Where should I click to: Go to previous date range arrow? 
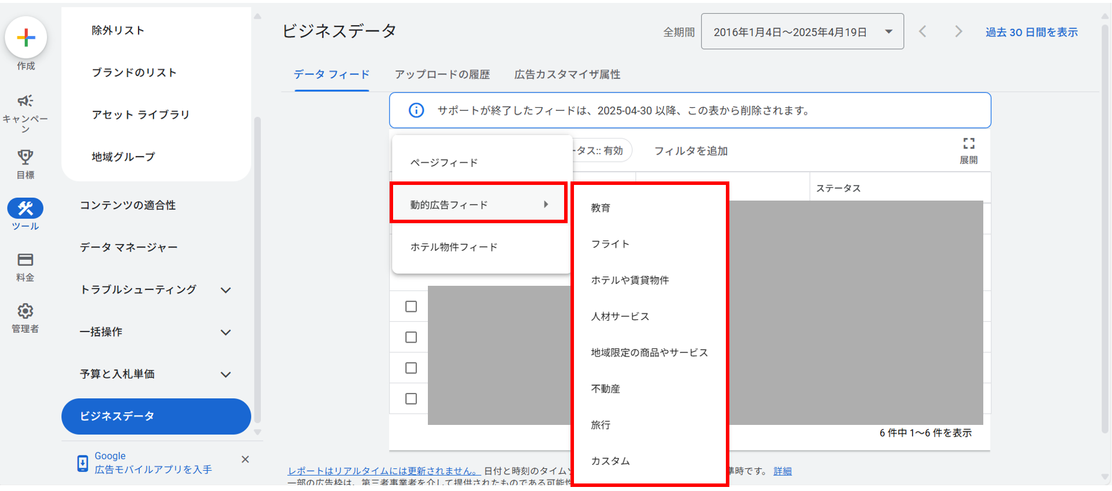[x=923, y=31]
